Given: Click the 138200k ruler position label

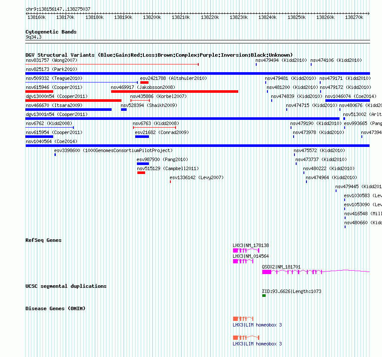Looking at the screenshot, I should pos(152,17).
